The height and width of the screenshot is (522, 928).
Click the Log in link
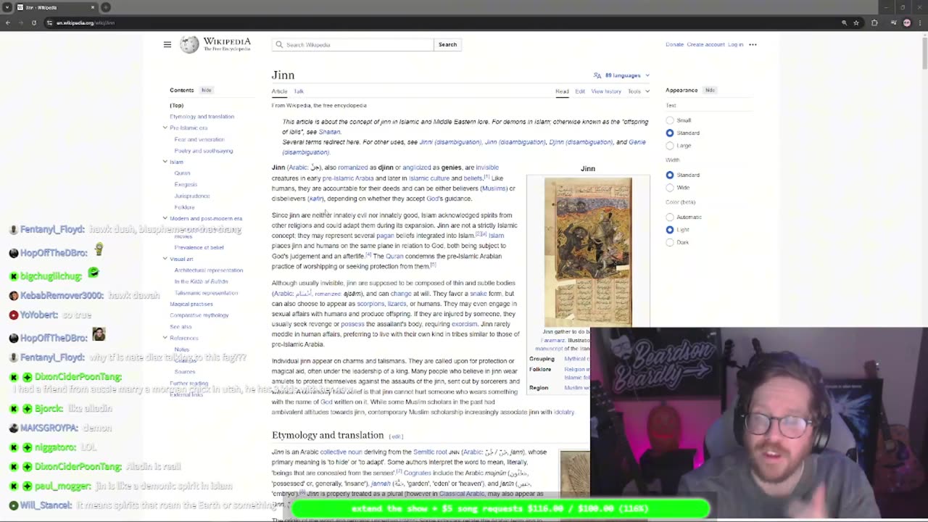click(x=735, y=45)
